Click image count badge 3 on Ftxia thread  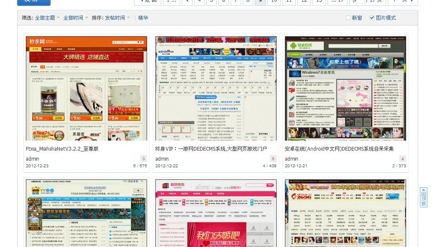144,159
